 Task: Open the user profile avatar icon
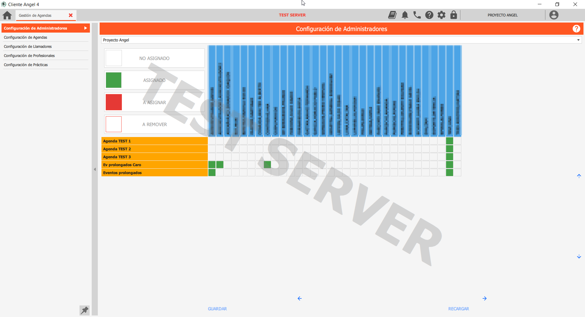pos(554,15)
